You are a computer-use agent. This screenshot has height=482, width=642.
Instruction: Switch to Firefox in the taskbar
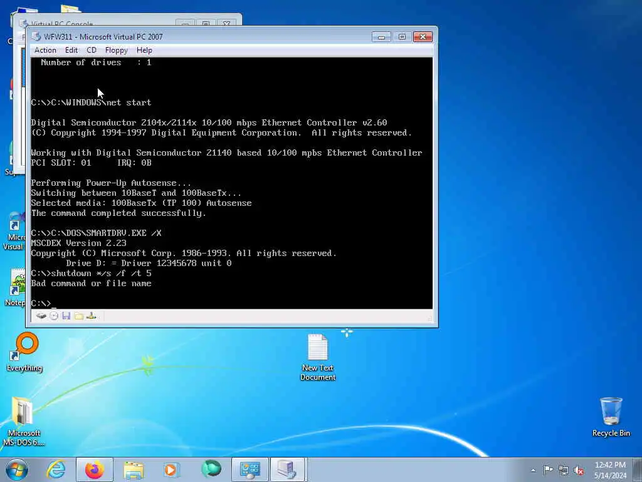tap(95, 469)
